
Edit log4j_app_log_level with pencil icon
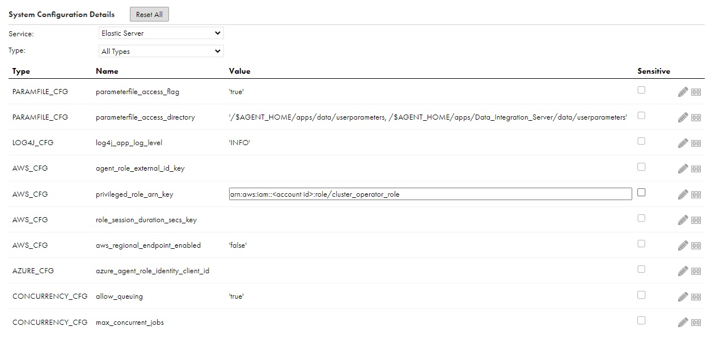(x=683, y=143)
